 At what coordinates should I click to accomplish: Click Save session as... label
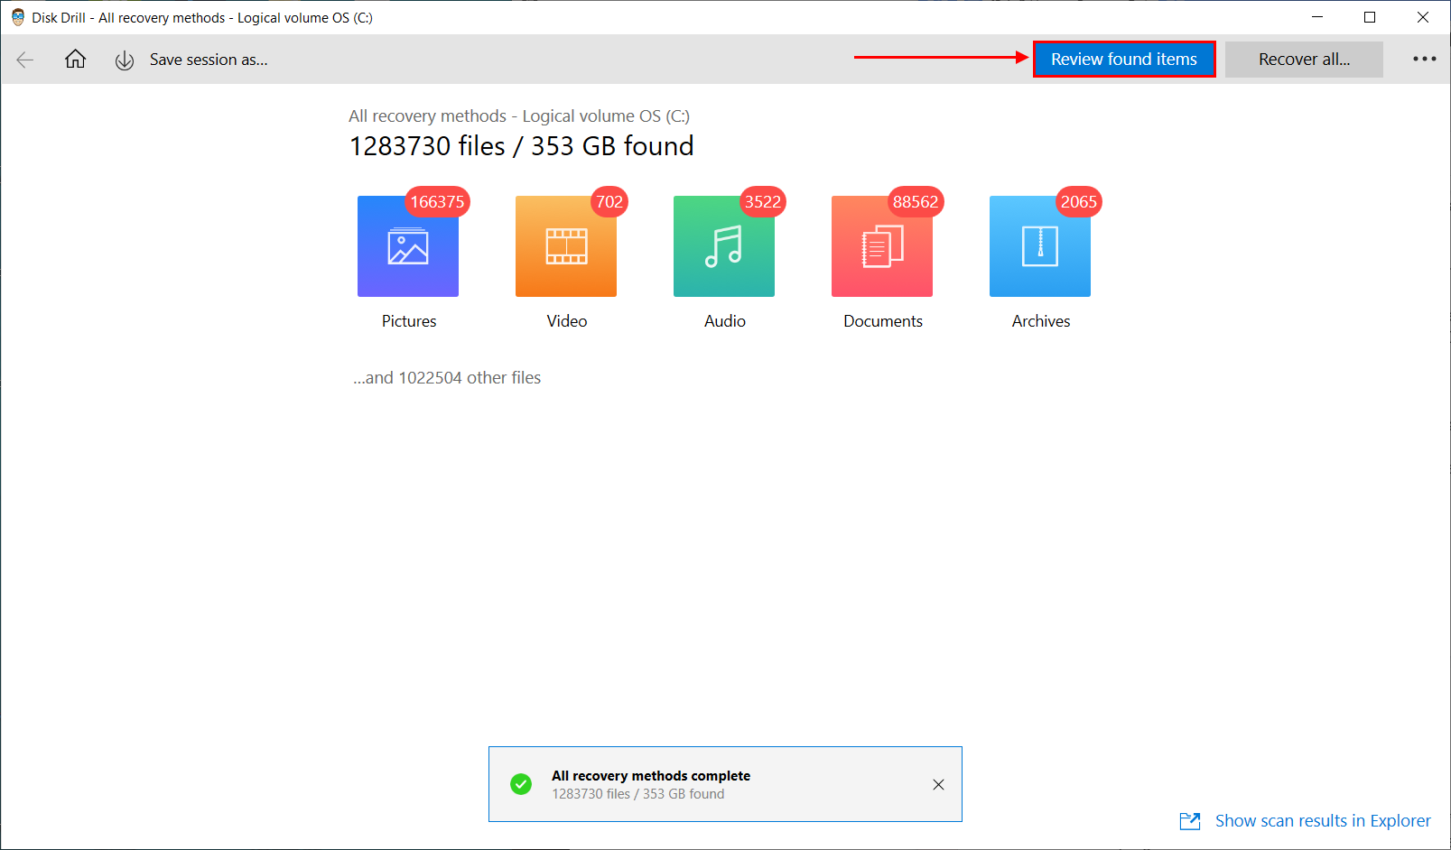coord(209,60)
